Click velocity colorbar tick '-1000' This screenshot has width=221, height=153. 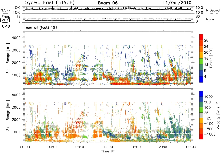[x=210, y=134]
